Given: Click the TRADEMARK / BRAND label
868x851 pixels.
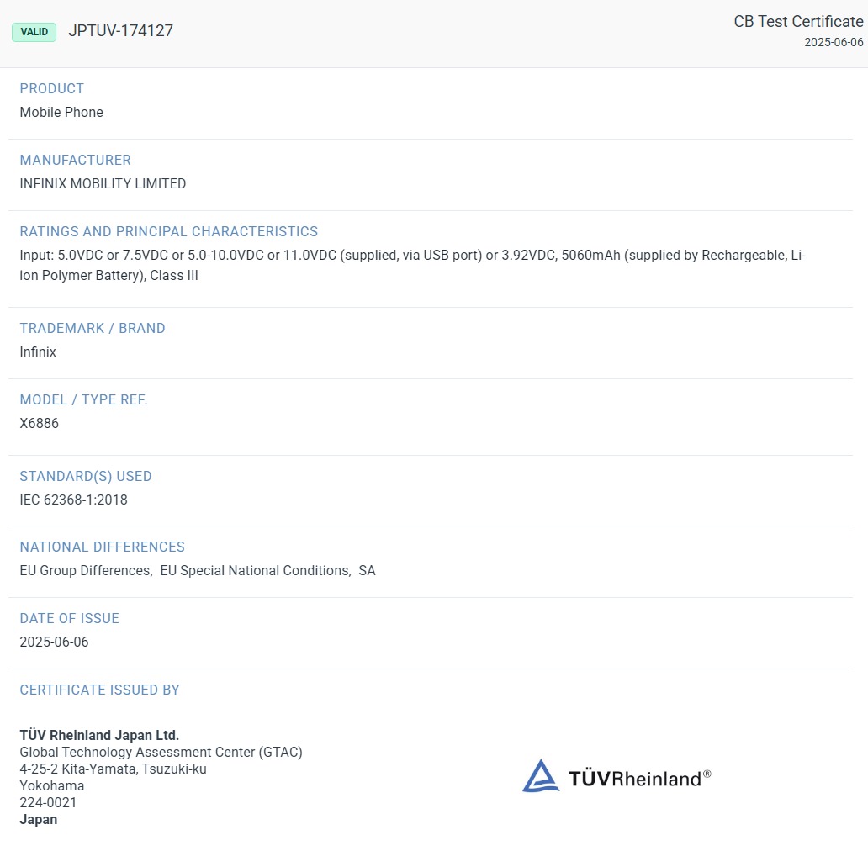Looking at the screenshot, I should point(93,328).
